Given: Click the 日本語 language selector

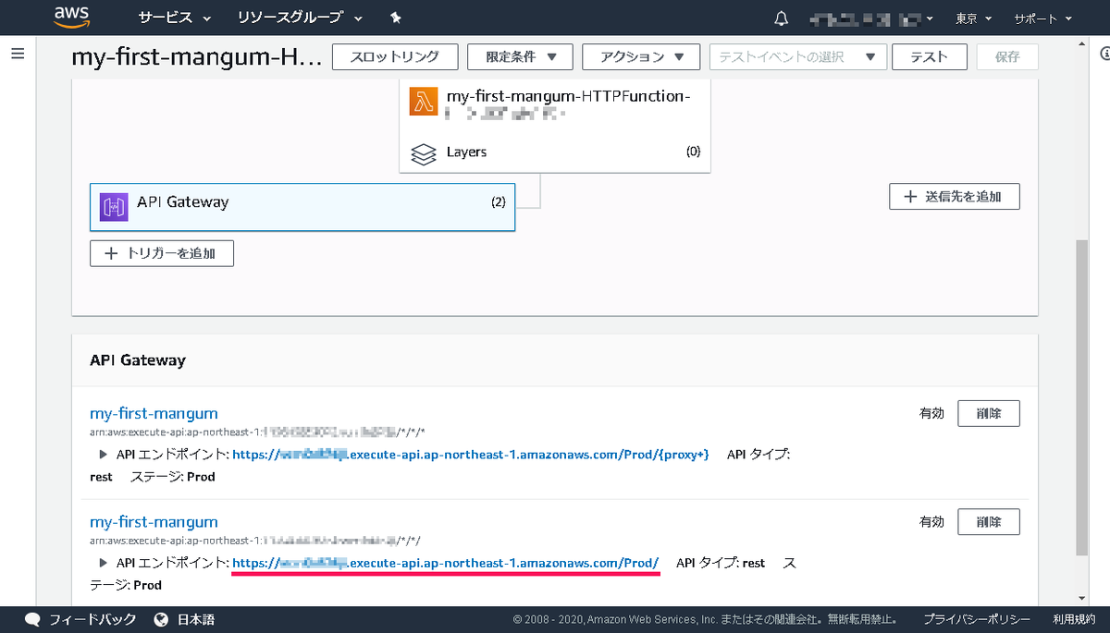Looking at the screenshot, I should tap(196, 619).
